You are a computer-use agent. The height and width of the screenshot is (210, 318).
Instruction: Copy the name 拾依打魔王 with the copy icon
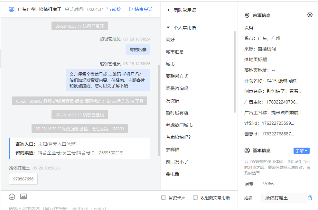click(x=310, y=198)
